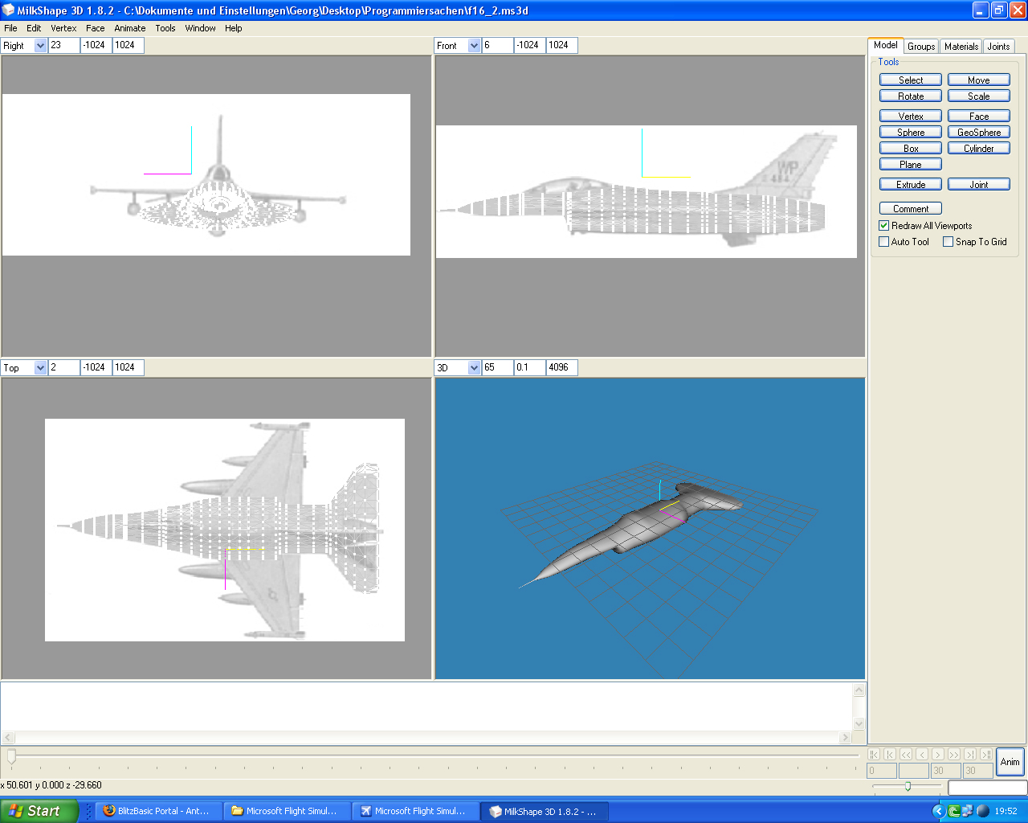
Task: Open the Vertex menu
Action: coord(63,28)
